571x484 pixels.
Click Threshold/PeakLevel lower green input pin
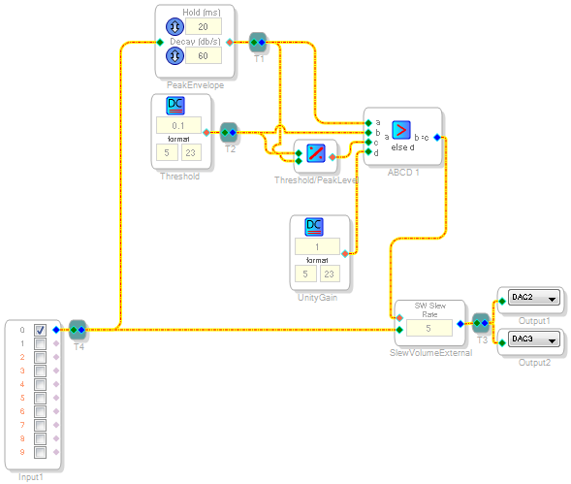point(299,161)
